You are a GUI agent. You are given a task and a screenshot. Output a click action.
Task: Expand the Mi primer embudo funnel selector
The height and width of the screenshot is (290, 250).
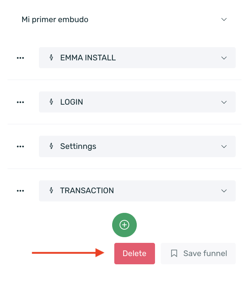point(224,19)
